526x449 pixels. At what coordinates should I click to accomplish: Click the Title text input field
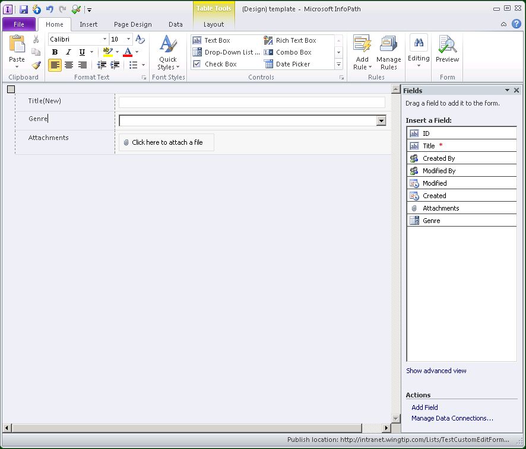252,103
